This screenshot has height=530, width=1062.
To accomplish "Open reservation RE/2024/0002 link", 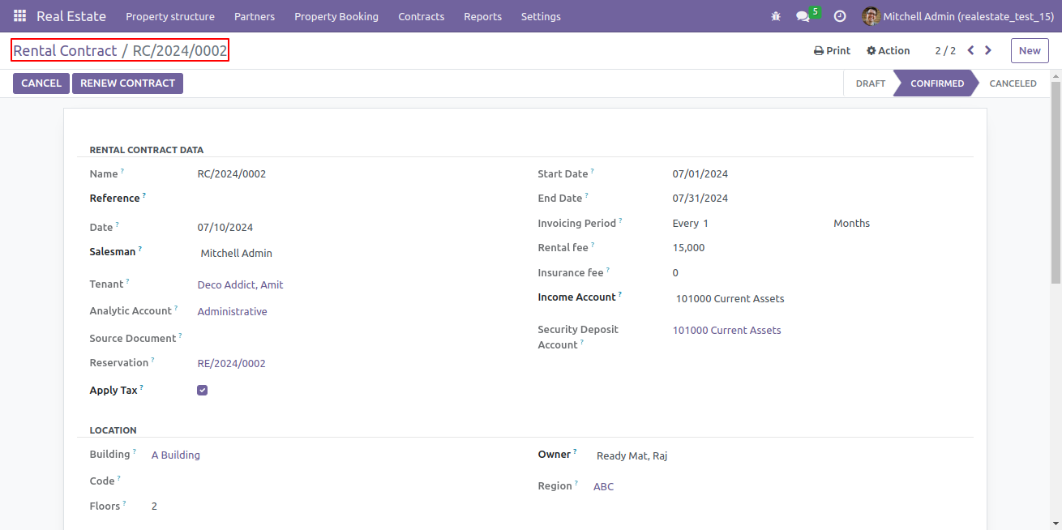I will [231, 363].
